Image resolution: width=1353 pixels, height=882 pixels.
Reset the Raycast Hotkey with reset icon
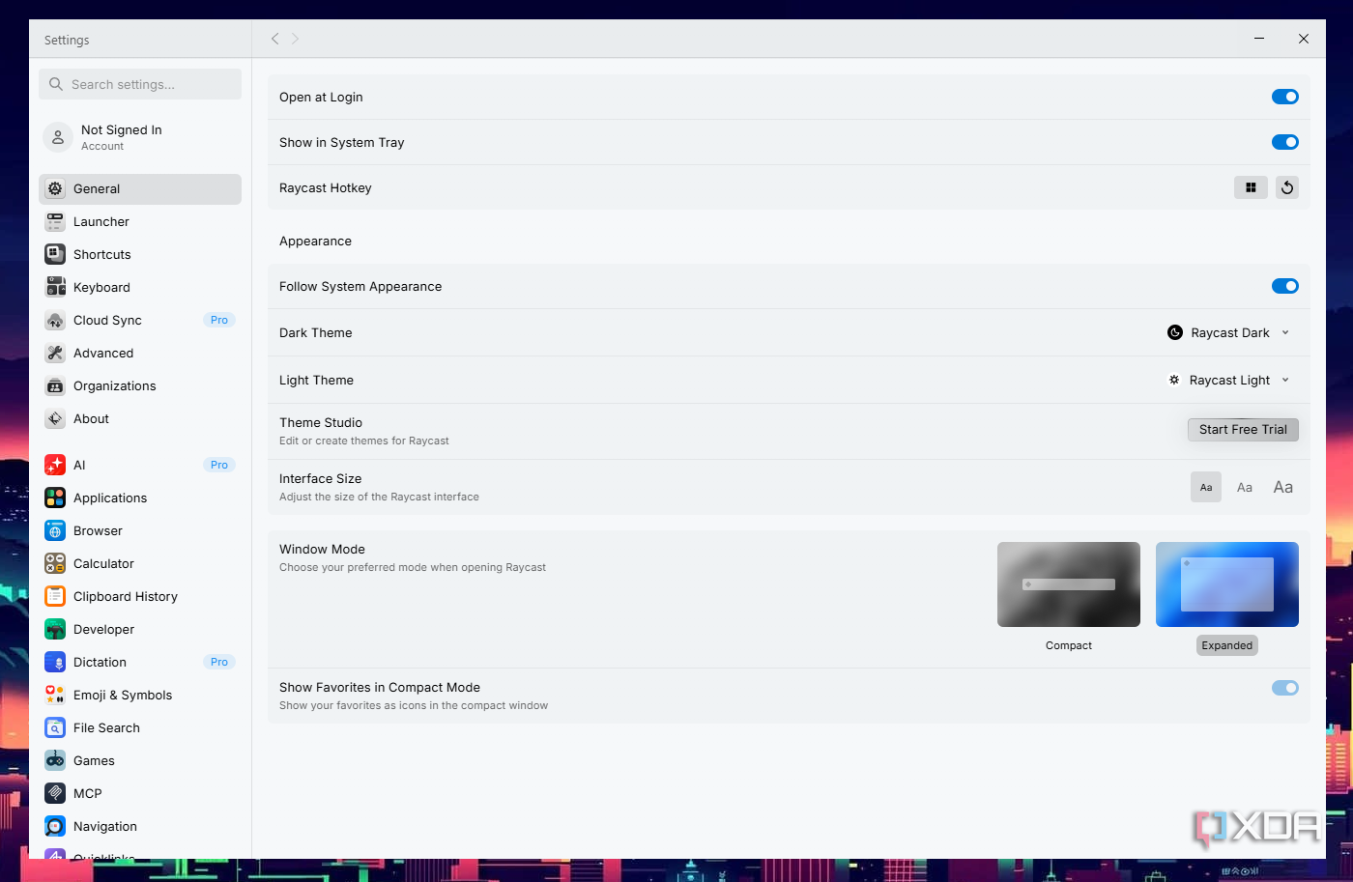pyautogui.click(x=1287, y=188)
